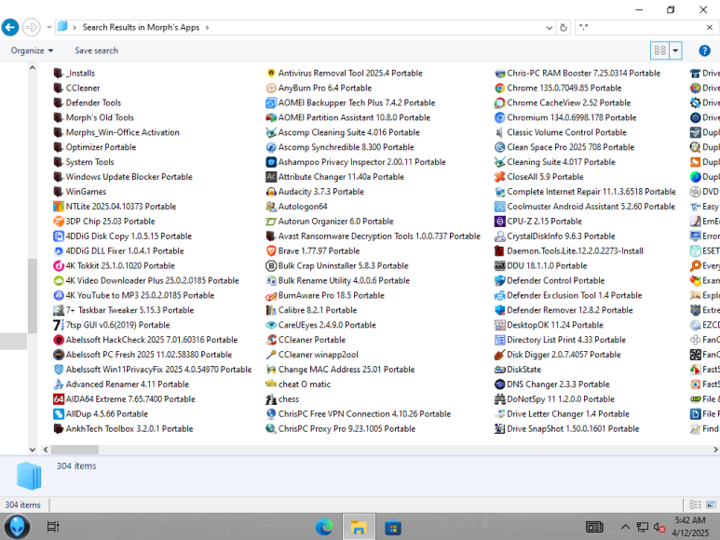Click the Audacity 3.7.3 Portable icon
Viewport: 720px width, 540px height.
click(x=271, y=192)
